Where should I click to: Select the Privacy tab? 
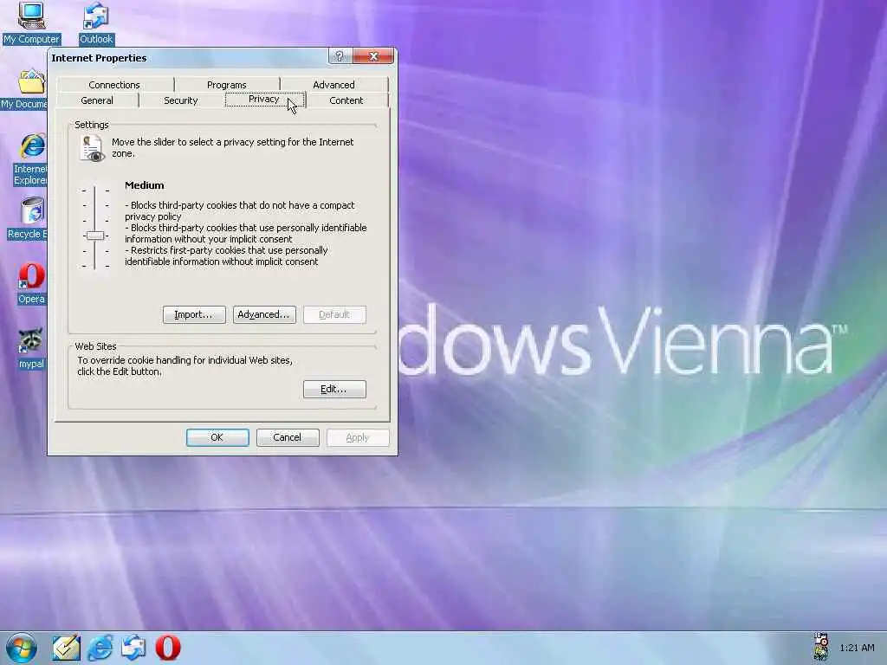[264, 100]
